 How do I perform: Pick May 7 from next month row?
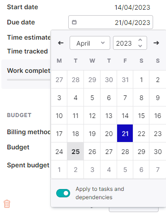(x=158, y=170)
